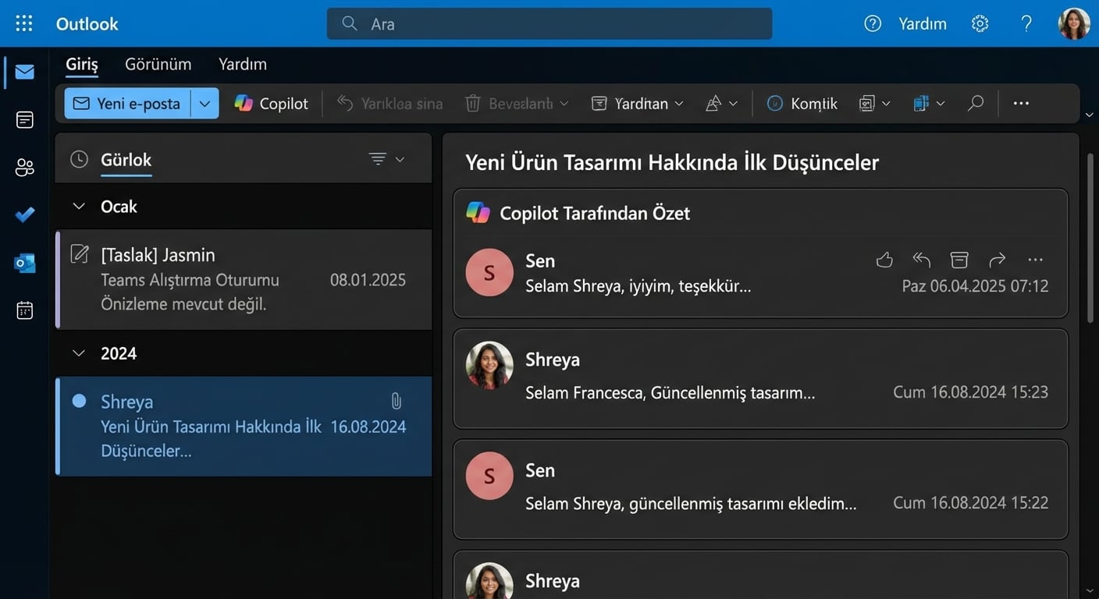
Task: Open the Calendar icon in sidebar
Action: point(24,310)
